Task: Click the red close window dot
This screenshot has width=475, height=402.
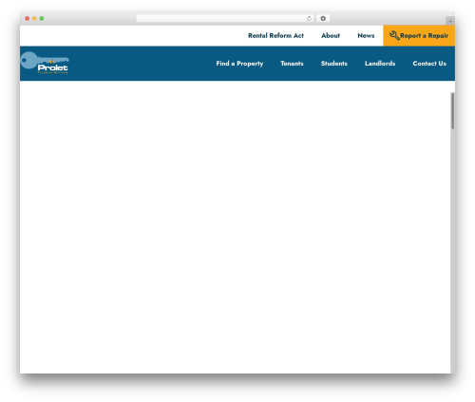Action: pyautogui.click(x=28, y=19)
